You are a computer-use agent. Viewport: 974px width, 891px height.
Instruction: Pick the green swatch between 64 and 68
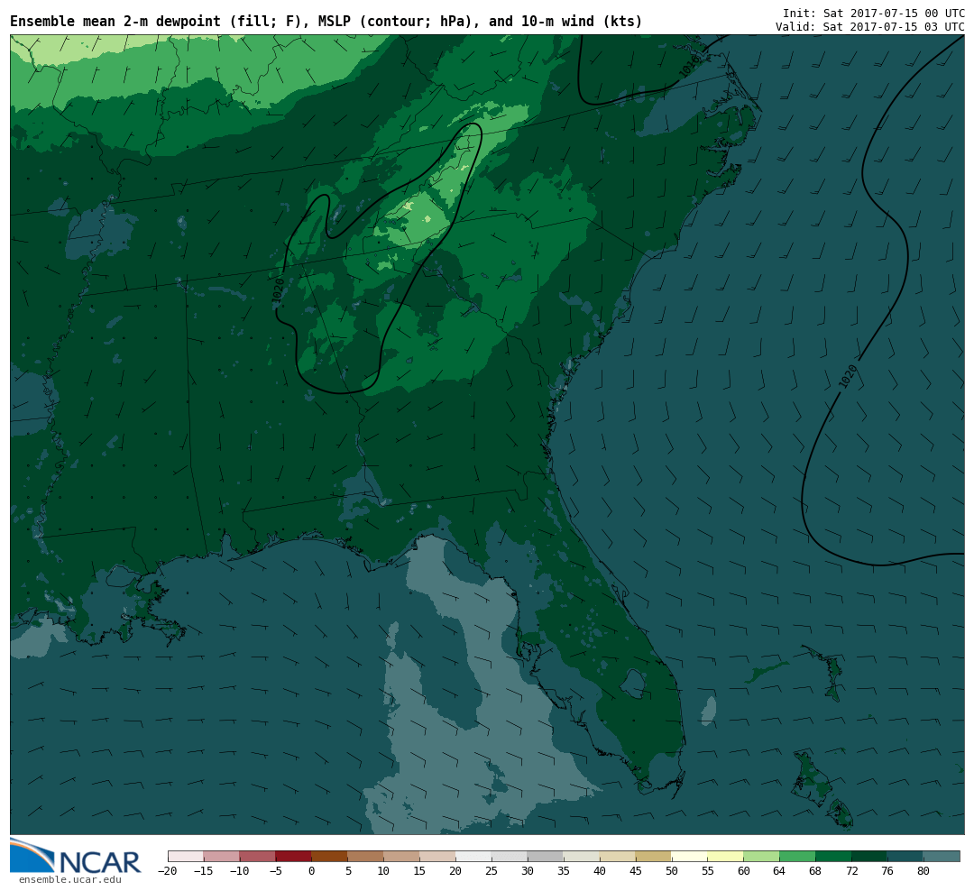click(797, 856)
